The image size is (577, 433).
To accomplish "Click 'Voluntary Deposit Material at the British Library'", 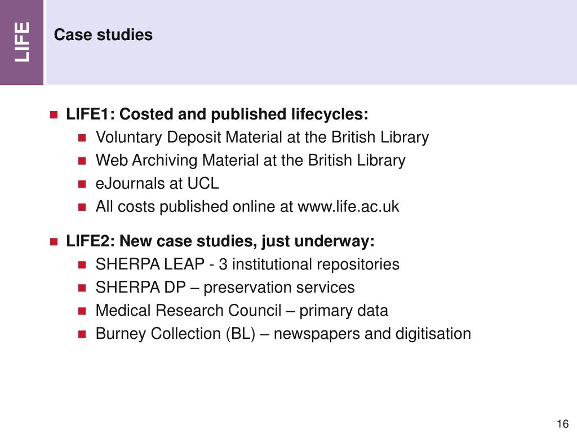I will click(262, 138).
